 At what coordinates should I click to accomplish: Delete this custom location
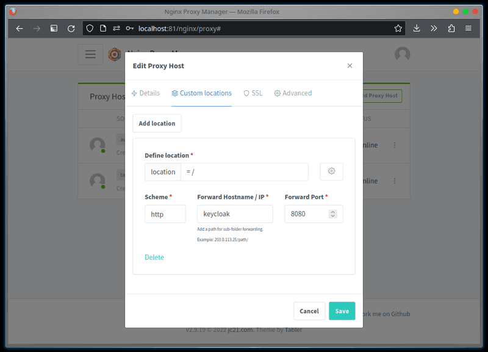[154, 257]
